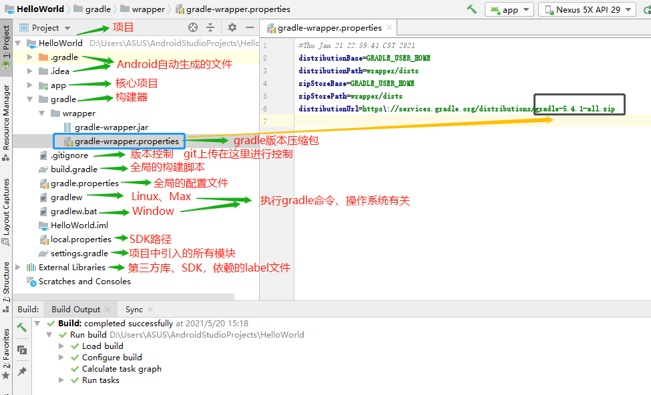The image size is (651, 395).
Task: Open Project panel settings gear
Action: click(x=232, y=28)
